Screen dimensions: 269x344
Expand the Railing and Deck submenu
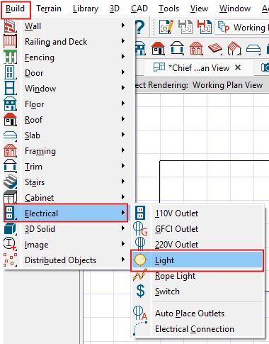tap(123, 41)
